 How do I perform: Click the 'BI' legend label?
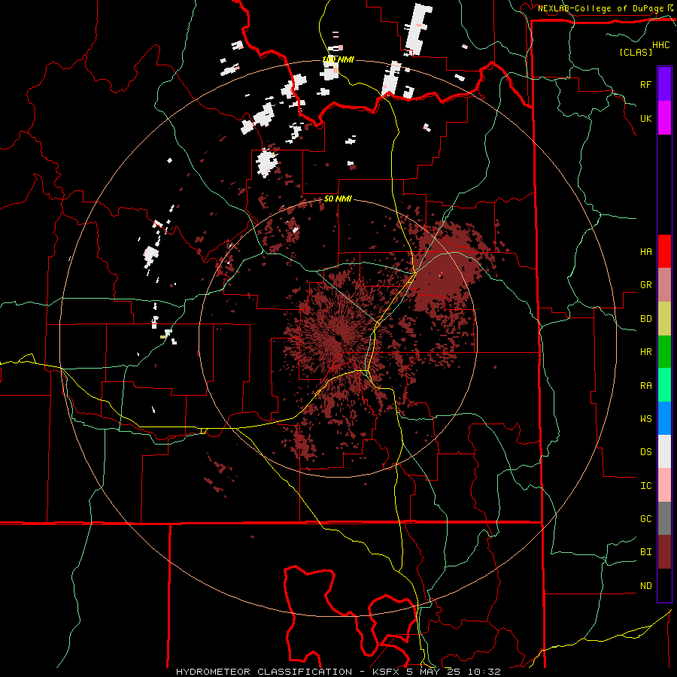coord(645,552)
